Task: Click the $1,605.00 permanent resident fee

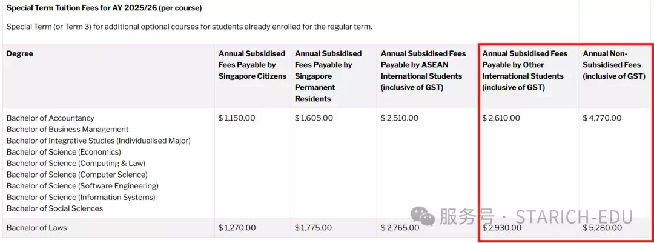Action: 314,118
